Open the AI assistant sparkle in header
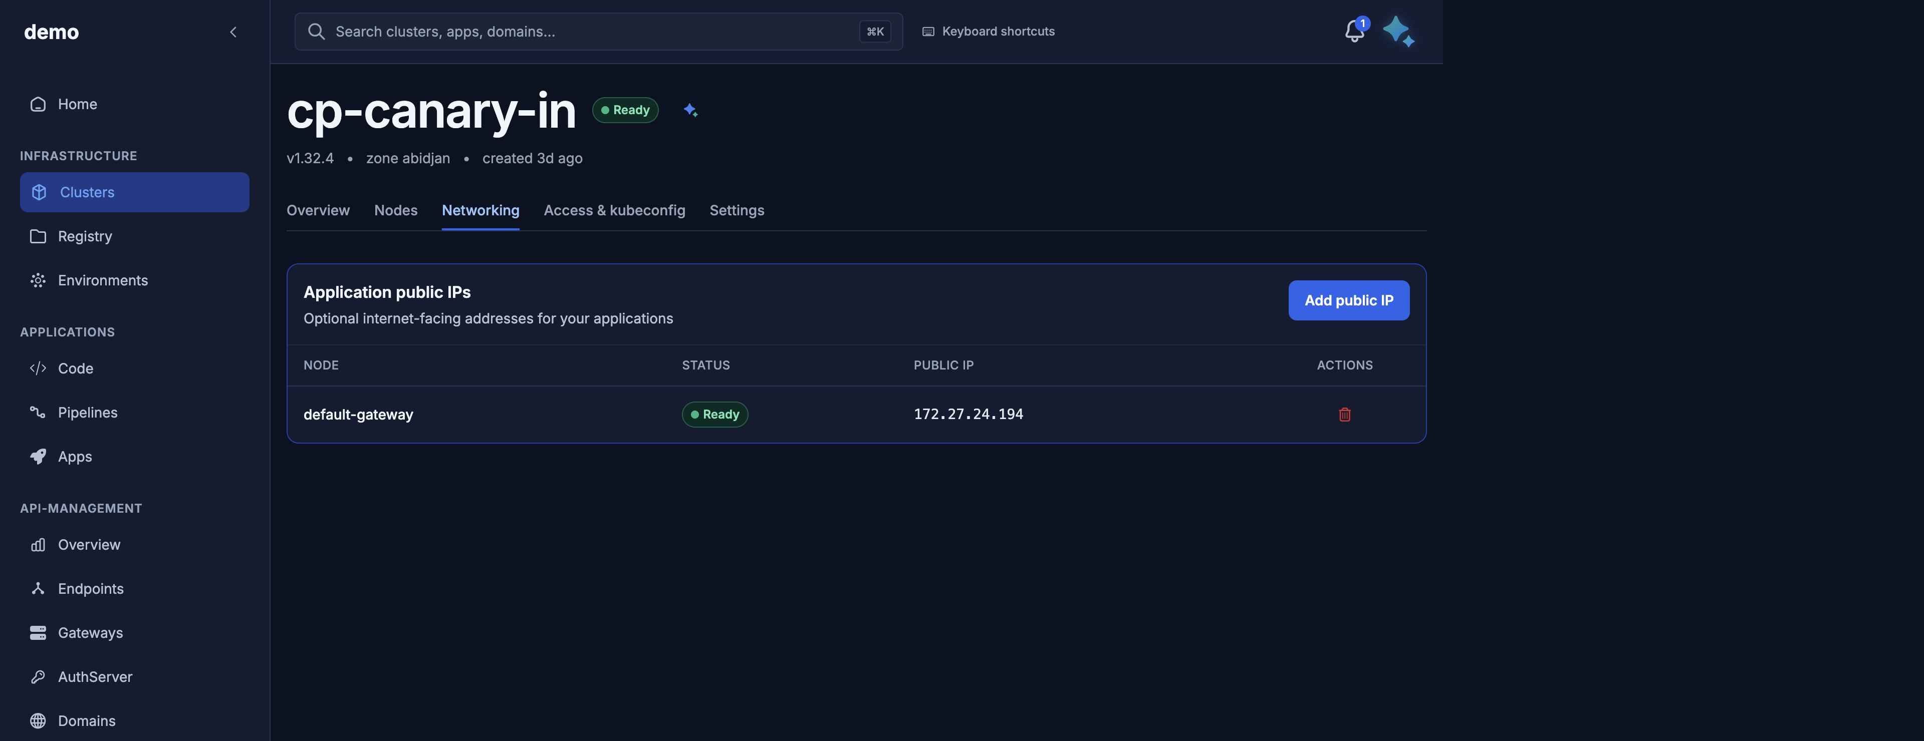 [x=1398, y=32]
